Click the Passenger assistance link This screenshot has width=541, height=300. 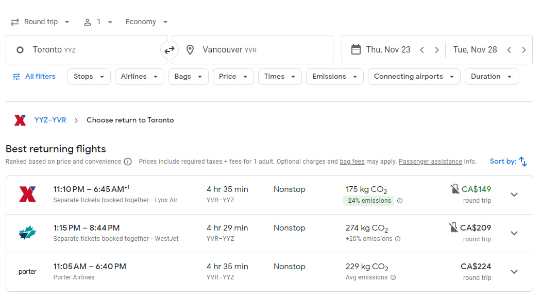point(430,161)
